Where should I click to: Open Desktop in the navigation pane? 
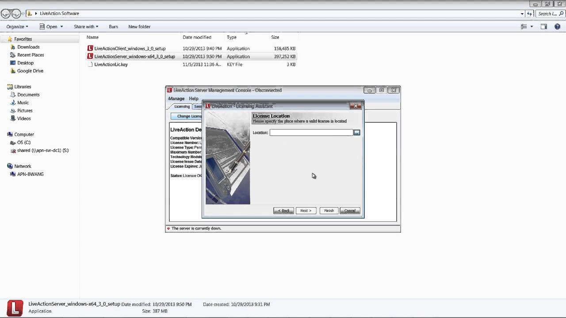click(x=25, y=63)
